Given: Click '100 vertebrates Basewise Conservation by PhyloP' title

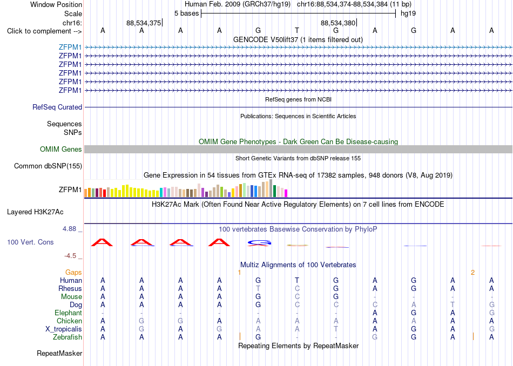Looking at the screenshot, I should pyautogui.click(x=298, y=229).
